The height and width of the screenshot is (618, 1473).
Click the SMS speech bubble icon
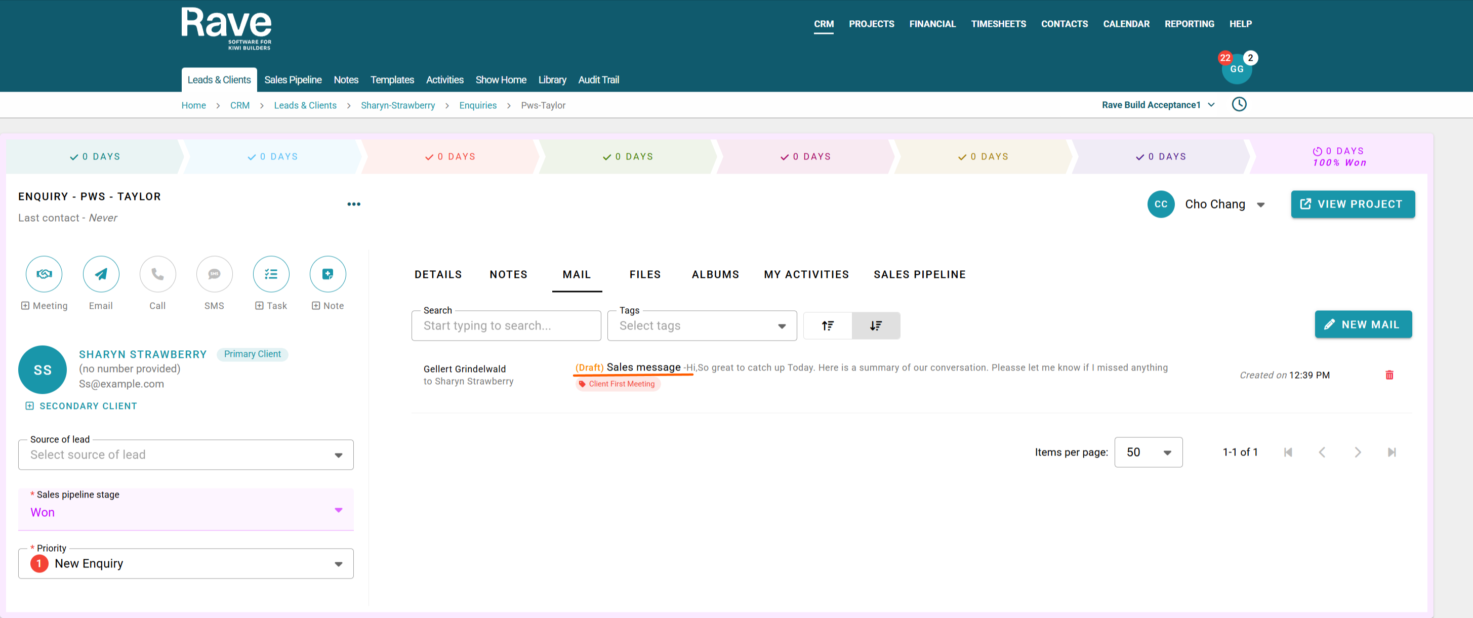coord(214,274)
